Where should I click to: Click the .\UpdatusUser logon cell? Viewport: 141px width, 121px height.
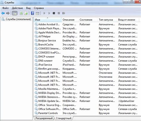(x=126, y=101)
